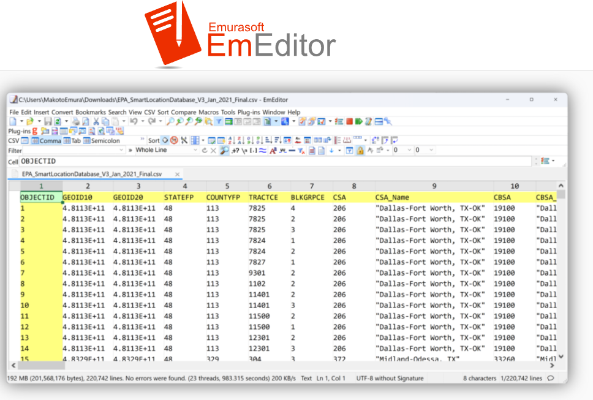The height and width of the screenshot is (400, 593).
Task: Select the CSA_Name header cell
Action: click(434, 197)
